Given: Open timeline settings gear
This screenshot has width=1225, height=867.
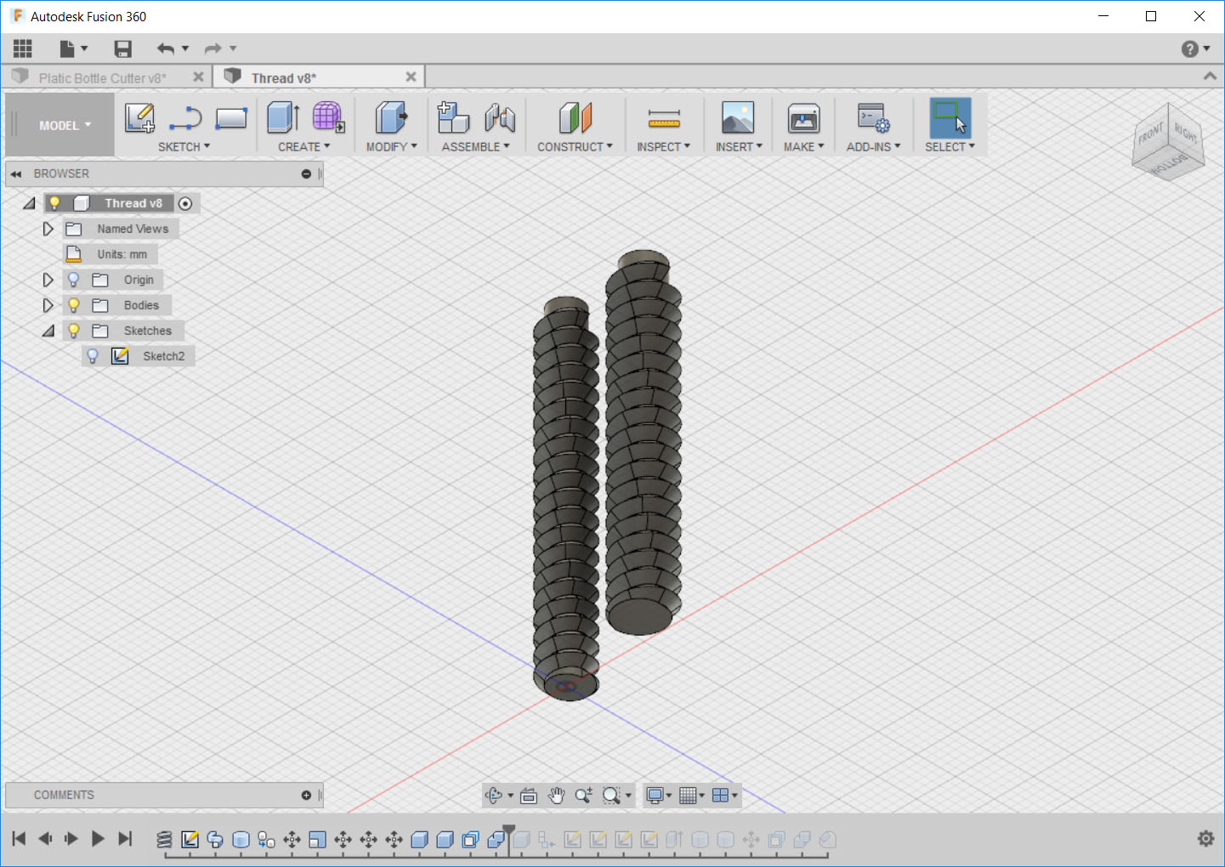Looking at the screenshot, I should coord(1205,839).
